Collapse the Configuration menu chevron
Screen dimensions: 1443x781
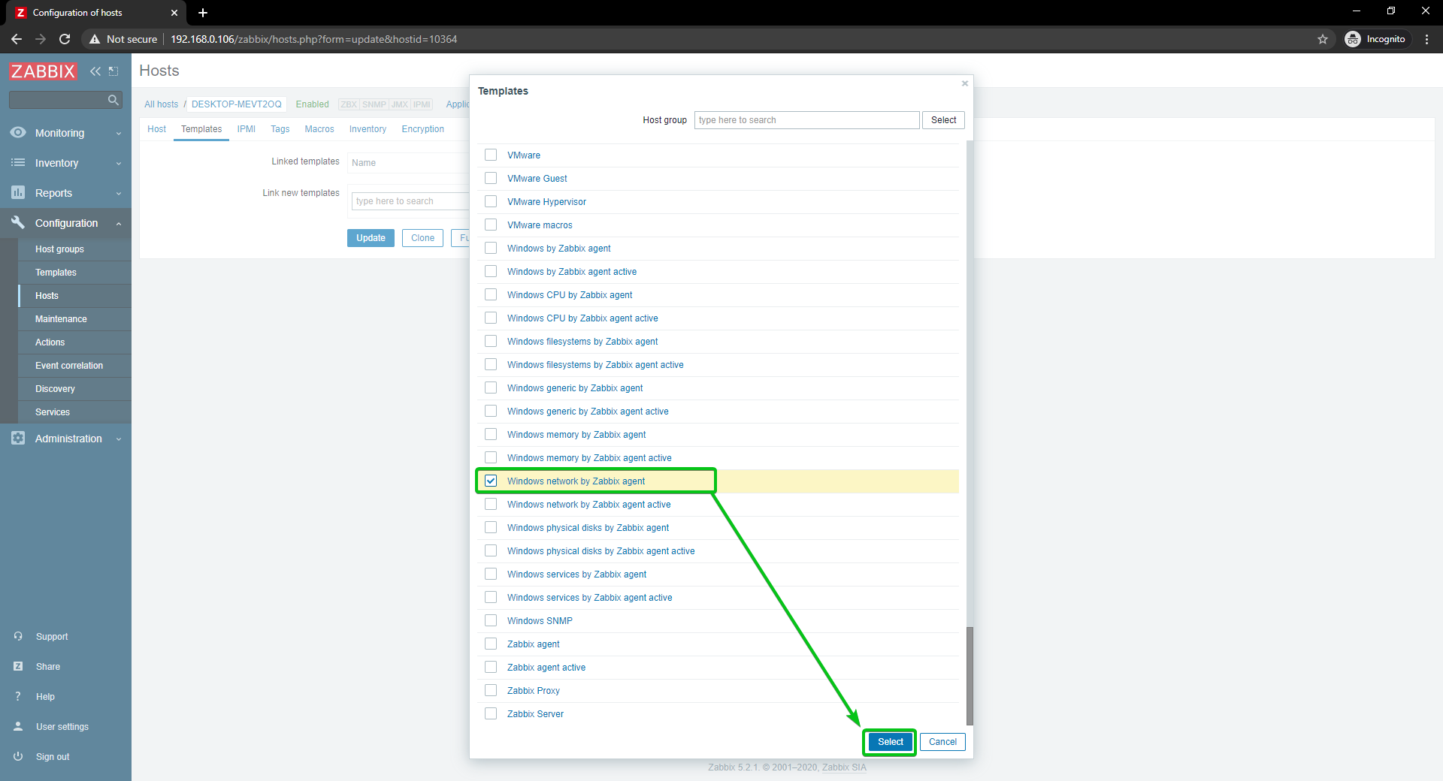coord(119,224)
